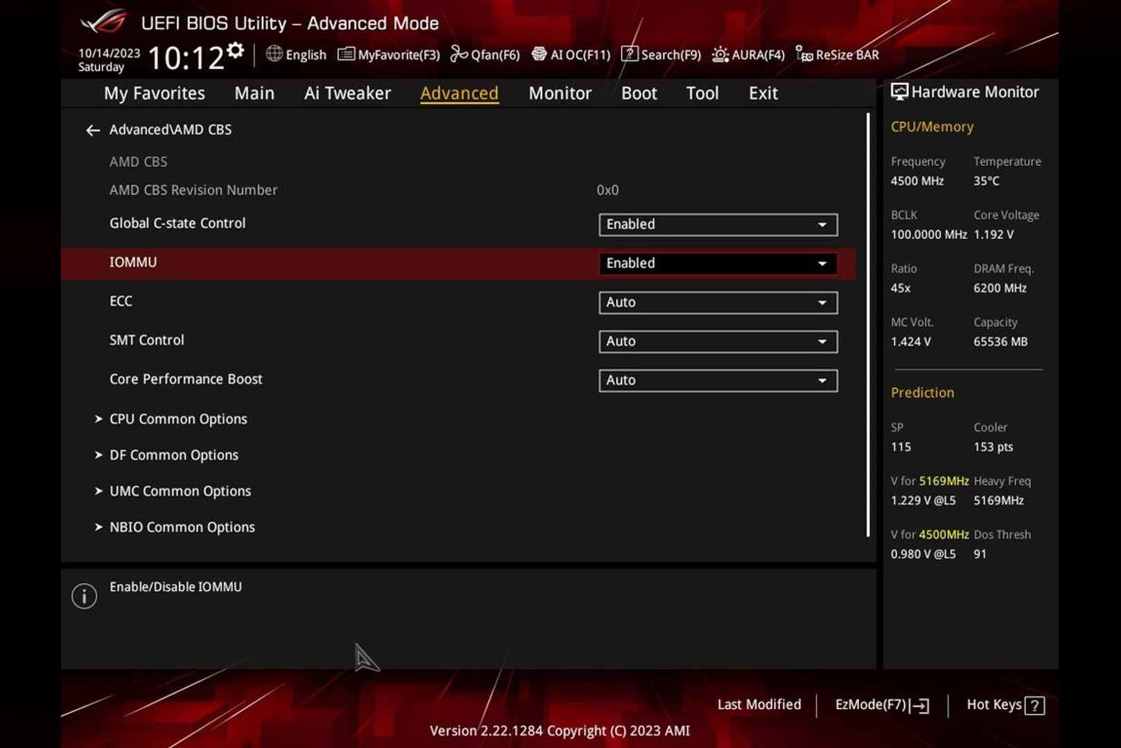Click Enable/Disable IOMMU help text
The width and height of the screenshot is (1121, 748).
(x=176, y=587)
